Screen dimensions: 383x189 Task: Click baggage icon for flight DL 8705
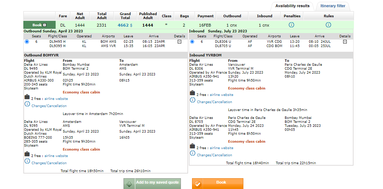(192, 146)
